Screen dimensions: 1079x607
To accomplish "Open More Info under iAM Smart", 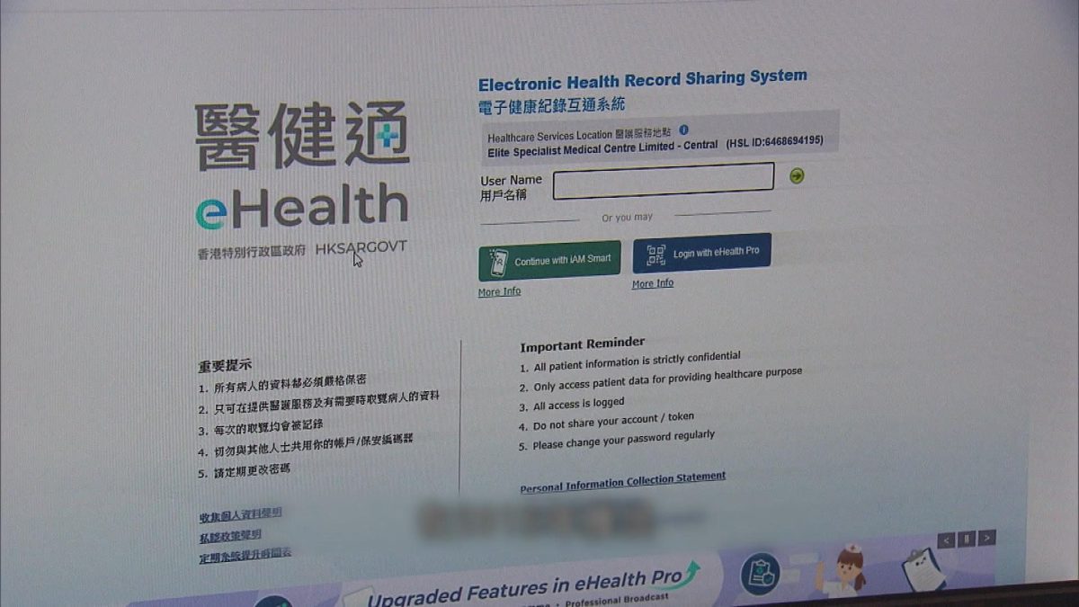I will click(499, 292).
